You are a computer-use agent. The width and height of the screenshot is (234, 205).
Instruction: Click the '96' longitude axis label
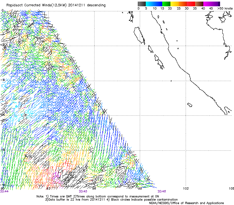(94, 189)
